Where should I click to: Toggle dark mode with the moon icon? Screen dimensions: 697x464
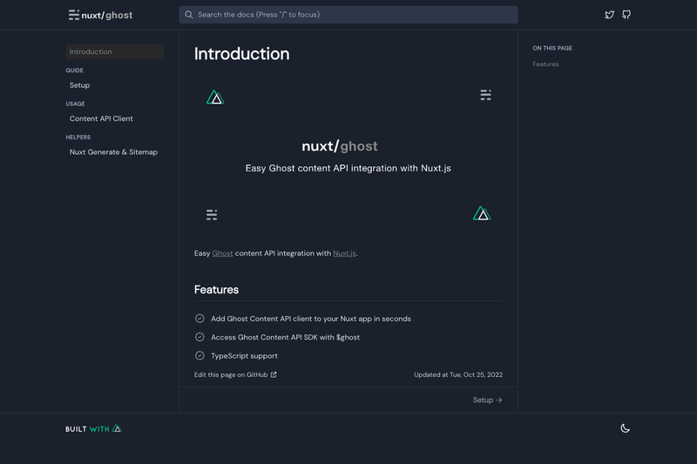[625, 428]
